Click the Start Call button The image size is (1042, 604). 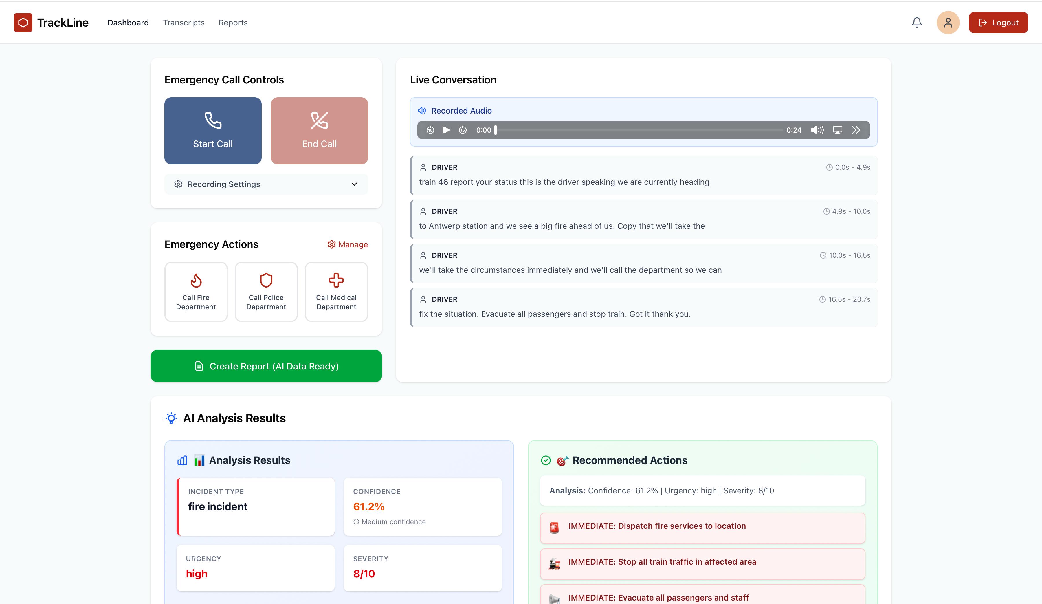click(213, 131)
